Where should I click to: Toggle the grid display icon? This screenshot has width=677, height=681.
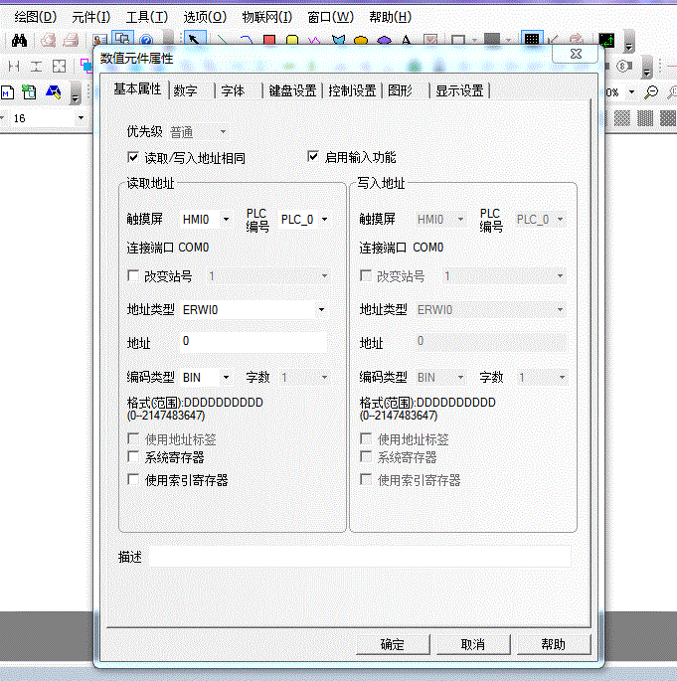click(533, 41)
